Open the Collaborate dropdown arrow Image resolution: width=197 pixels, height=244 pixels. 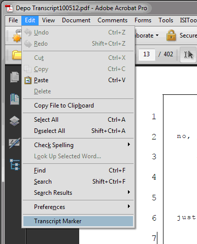coord(157,36)
